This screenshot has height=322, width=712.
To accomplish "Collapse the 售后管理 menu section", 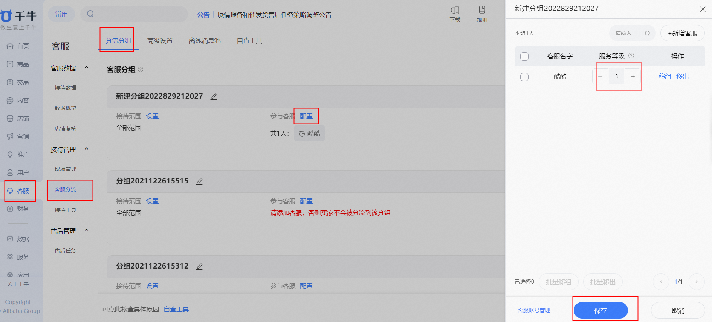I will pos(87,230).
